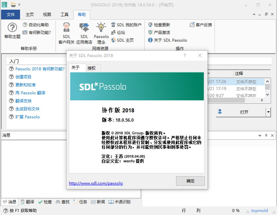Click 检查更新 to check for updates

coord(159,25)
